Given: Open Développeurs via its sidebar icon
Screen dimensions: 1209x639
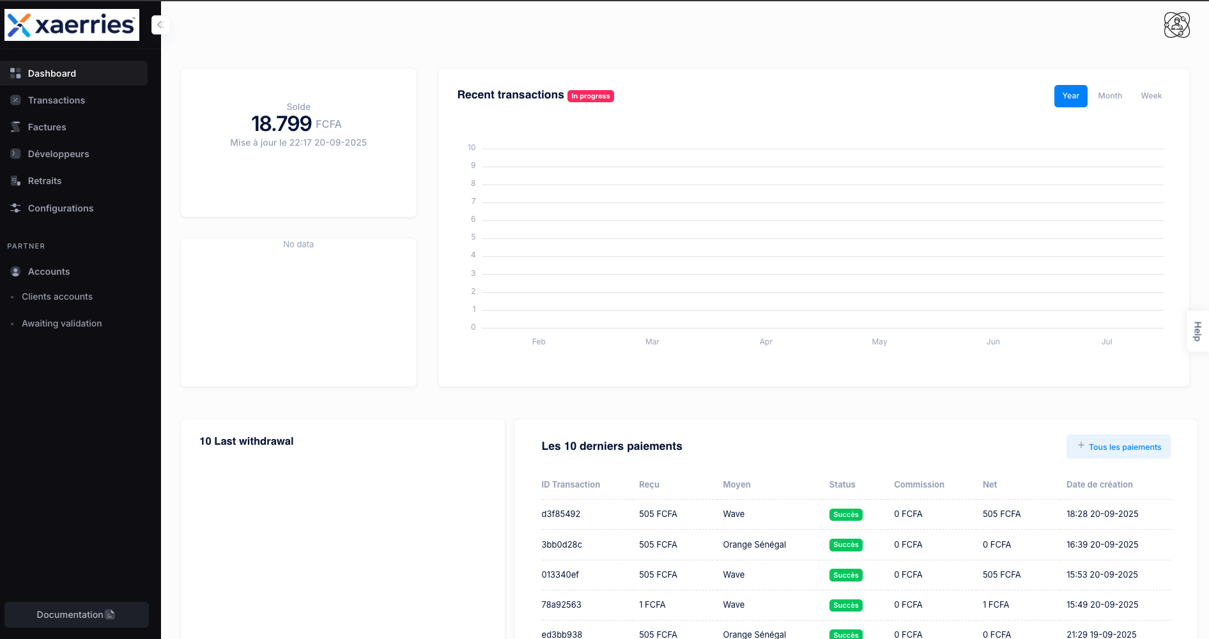Looking at the screenshot, I should tap(15, 153).
